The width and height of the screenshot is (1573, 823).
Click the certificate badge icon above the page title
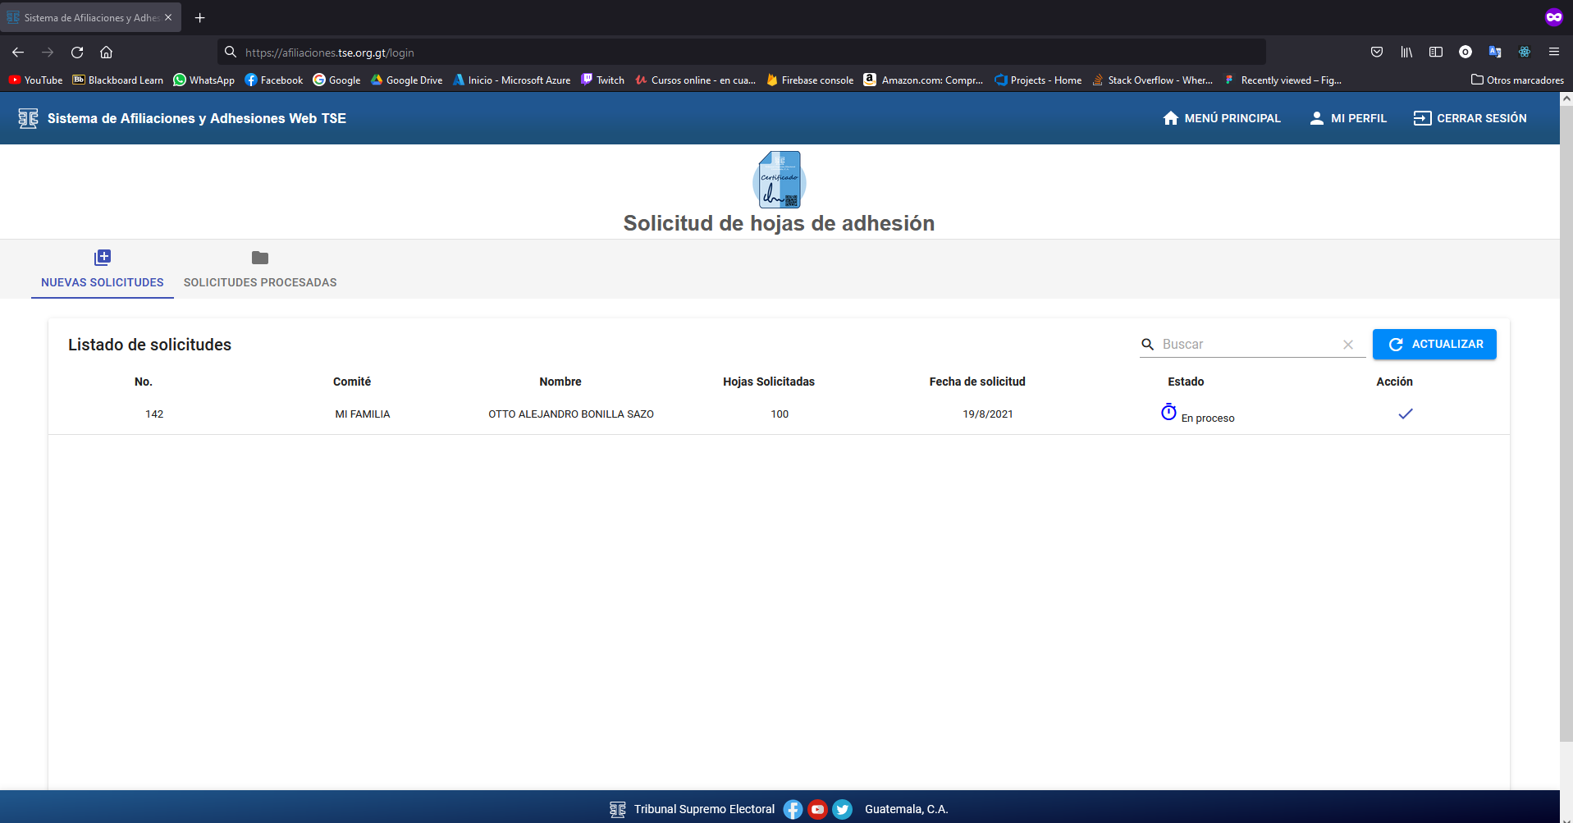pyautogui.click(x=779, y=179)
